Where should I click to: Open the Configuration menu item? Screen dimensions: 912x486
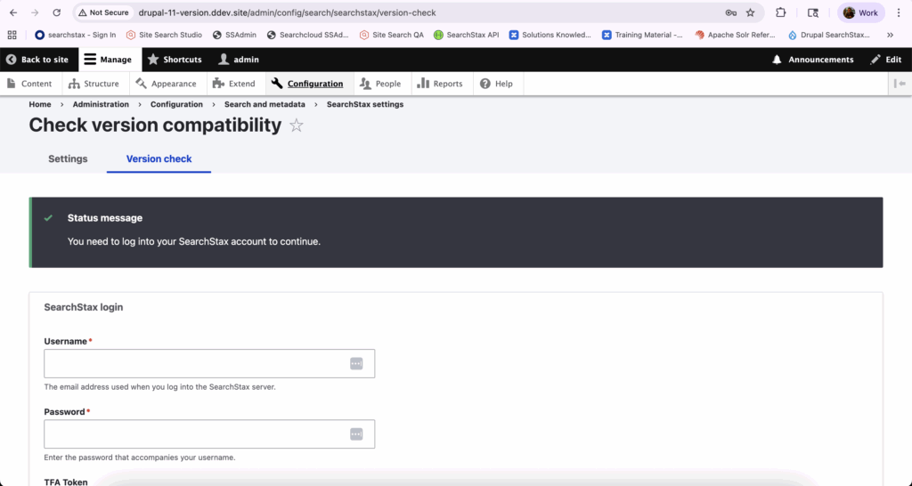(x=308, y=84)
